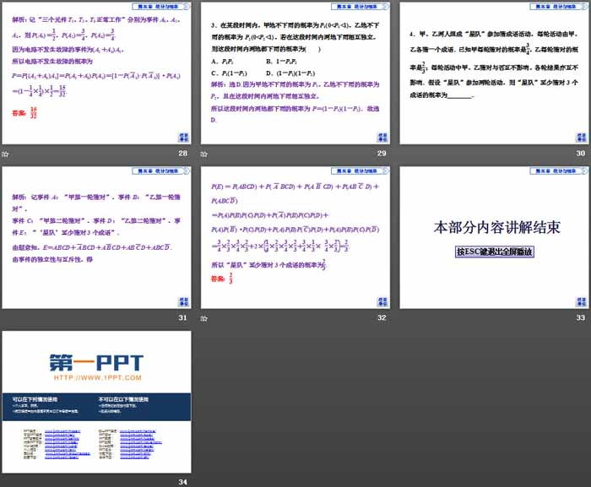Viewport: 591px width, 487px height.
Task: Click the red 答案 2/3 answer on slide 32
Action: pos(222,279)
